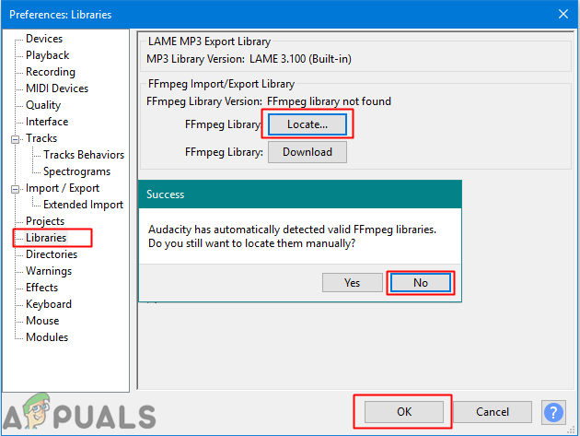This screenshot has height=436, width=580.
Task: Open MIDI Devices preferences
Action: pyautogui.click(x=57, y=88)
